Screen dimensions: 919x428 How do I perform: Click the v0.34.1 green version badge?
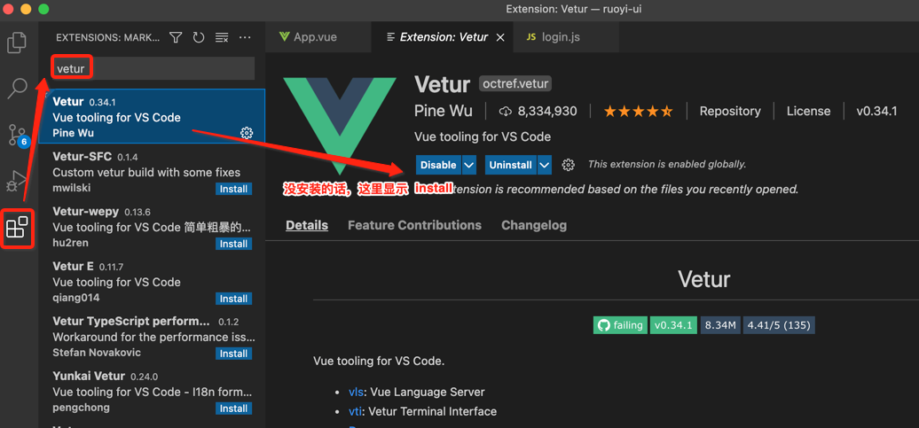[673, 325]
